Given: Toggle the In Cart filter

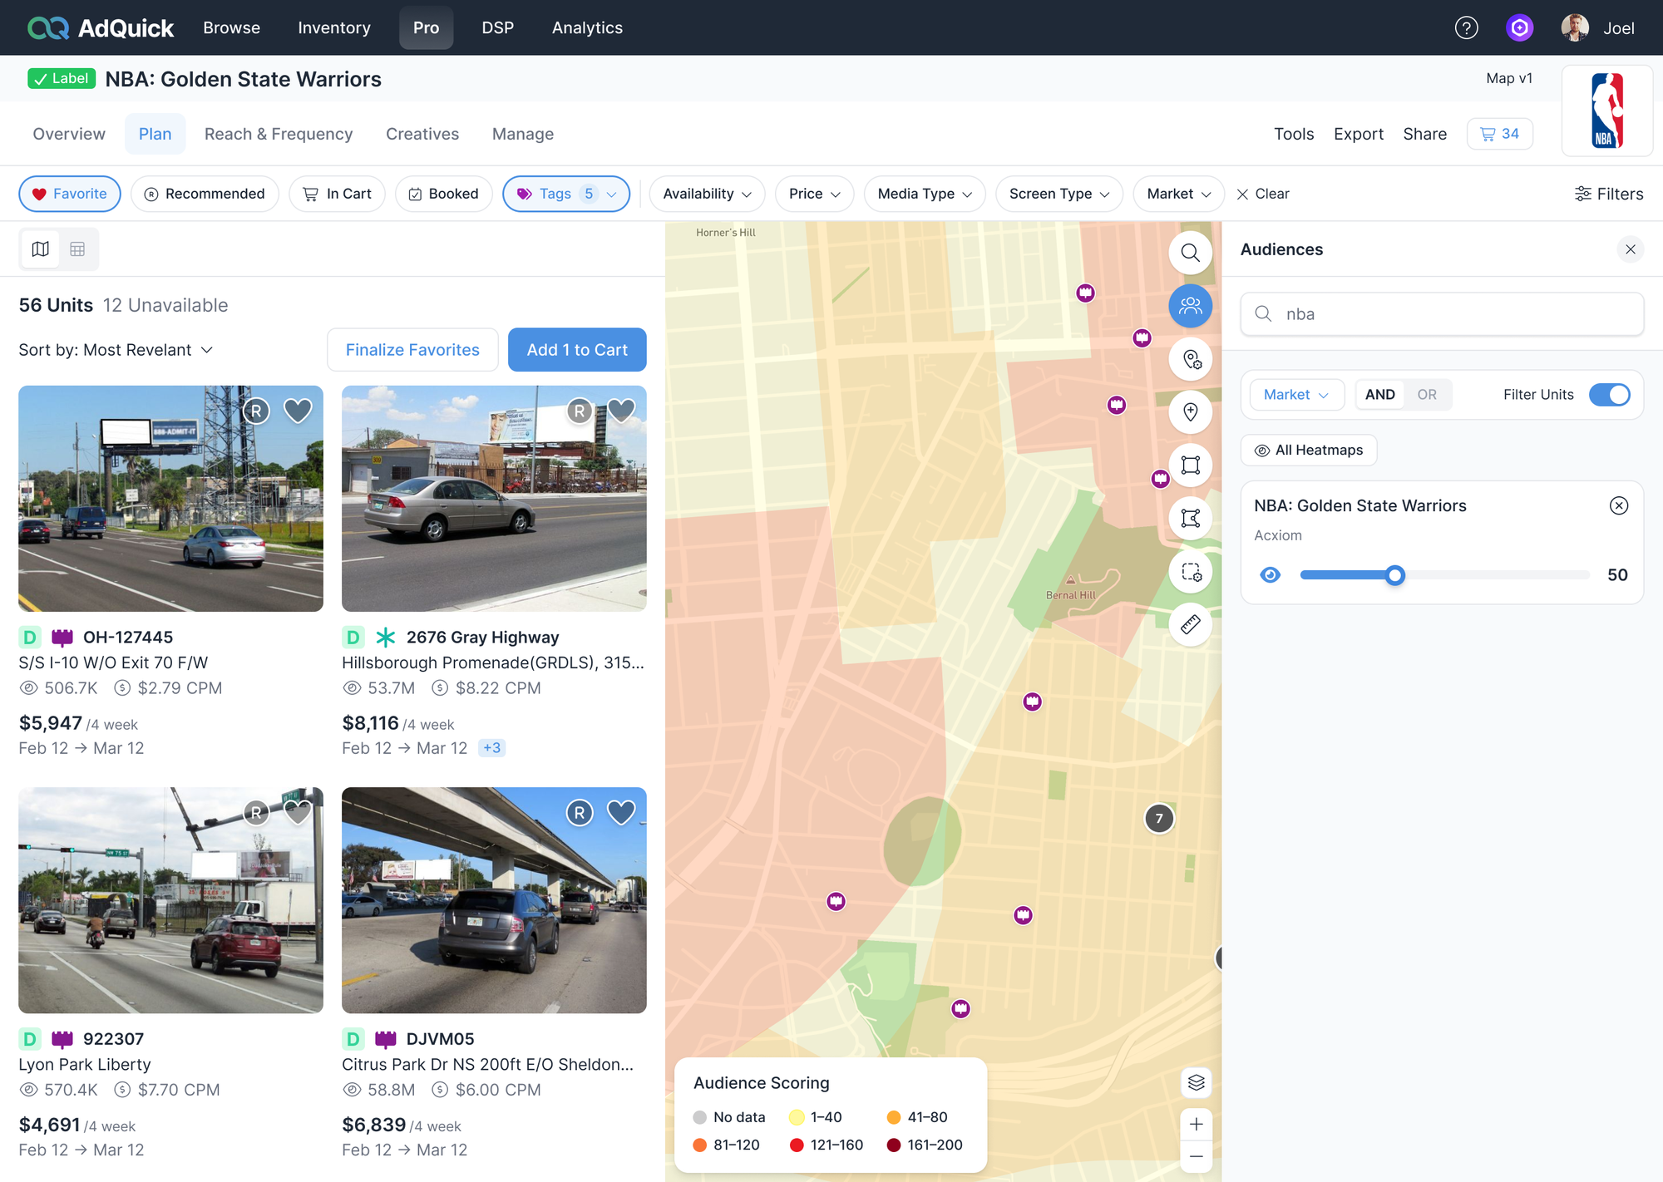Looking at the screenshot, I should [337, 194].
